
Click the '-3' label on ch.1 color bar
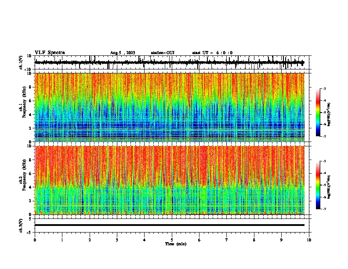tap(324, 88)
